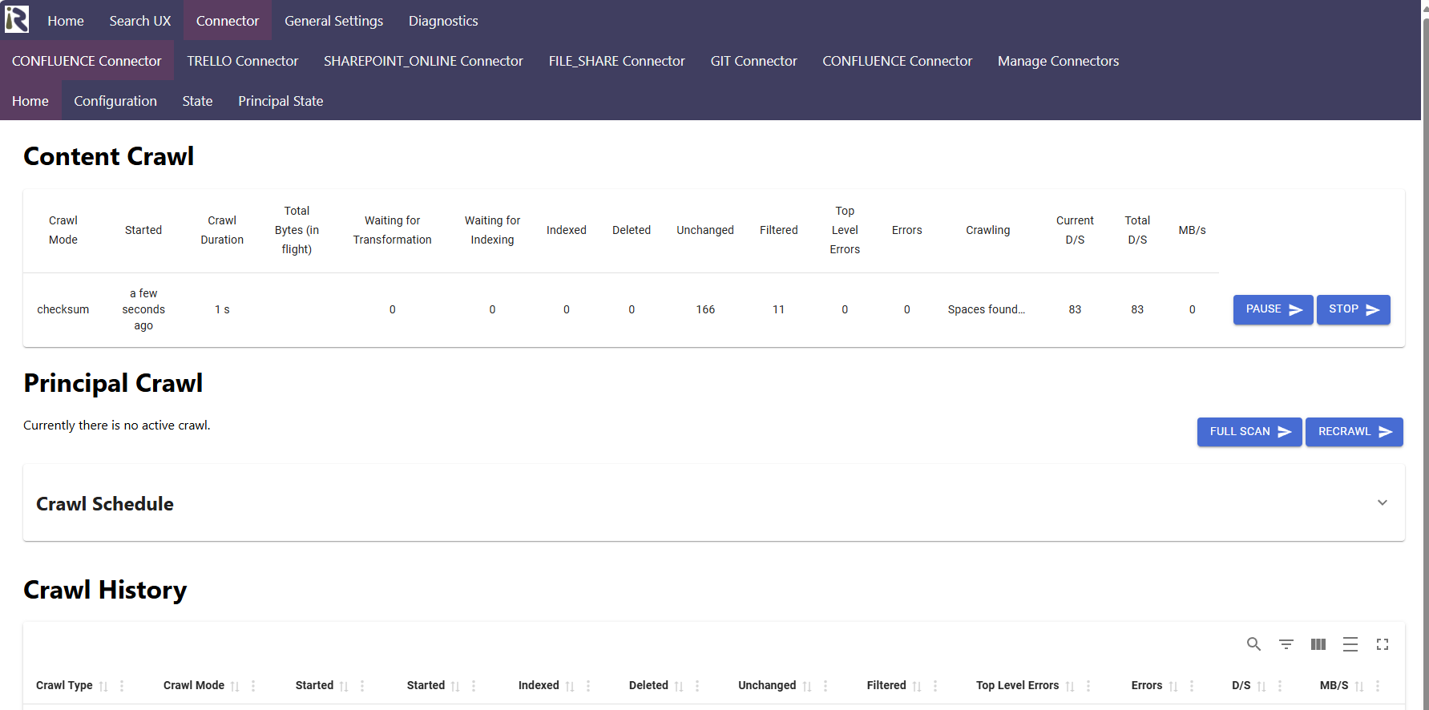Sort the D/S column with its arrows

[1261, 686]
